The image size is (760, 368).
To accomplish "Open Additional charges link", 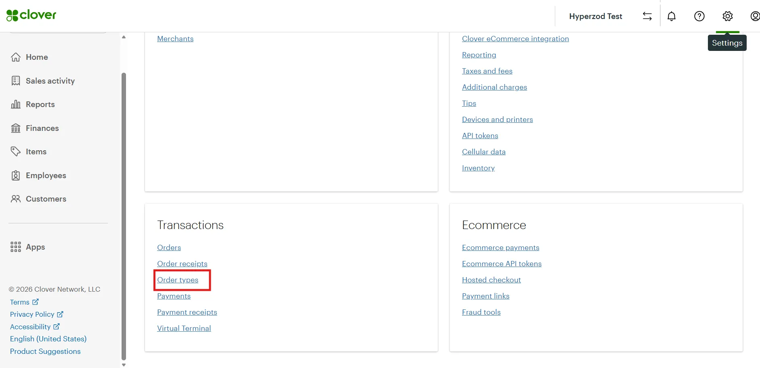I will 494,87.
